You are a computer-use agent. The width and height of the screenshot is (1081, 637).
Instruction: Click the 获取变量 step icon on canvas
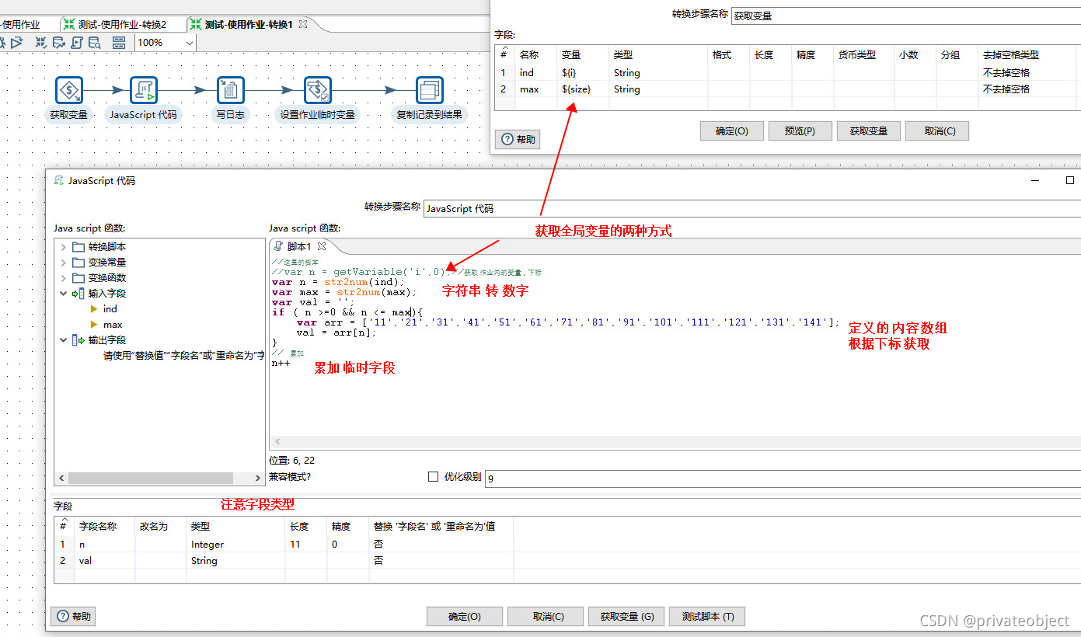(69, 90)
